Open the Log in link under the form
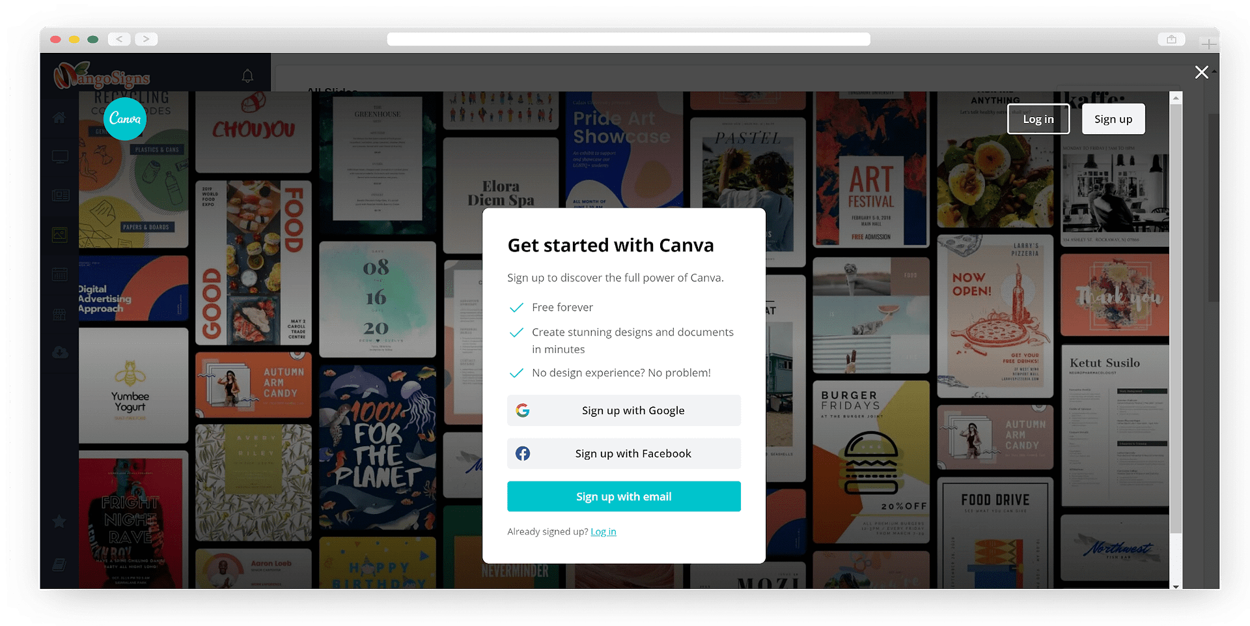 tap(603, 531)
